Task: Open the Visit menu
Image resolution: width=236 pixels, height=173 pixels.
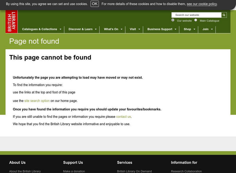Action: pyautogui.click(x=133, y=29)
